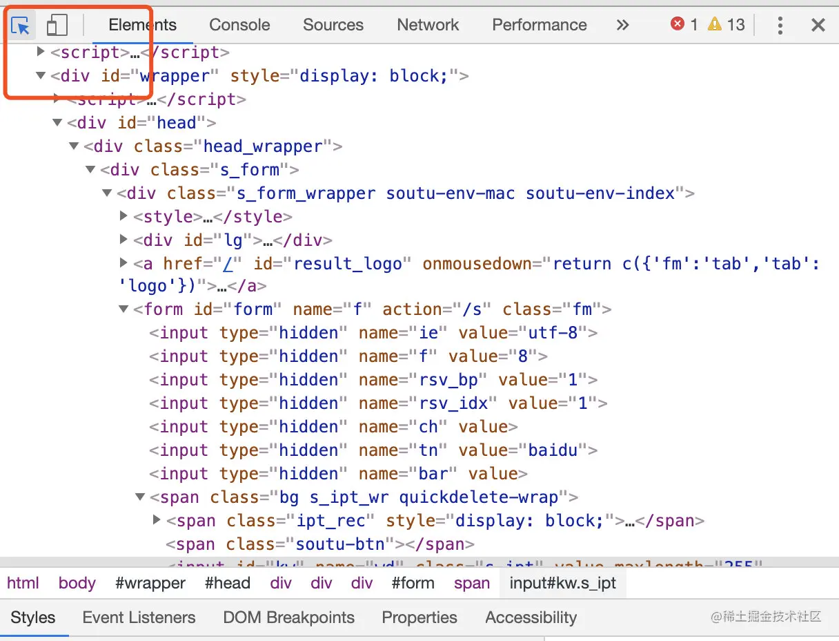Collapse the div id="head" node
Screen dimensions: 839x641
(x=57, y=123)
